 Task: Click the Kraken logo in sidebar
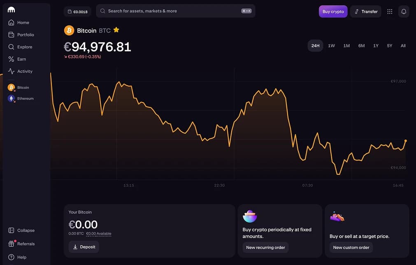[11, 10]
